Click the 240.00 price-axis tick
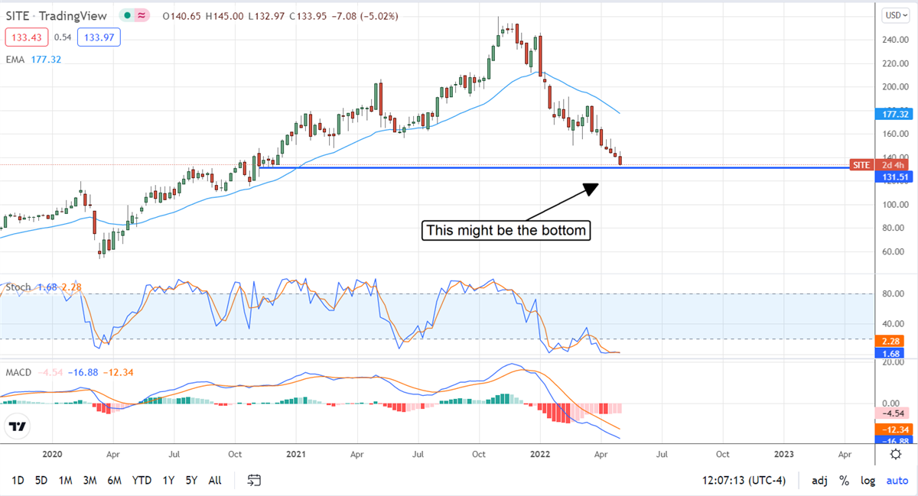Image resolution: width=918 pixels, height=496 pixels. (895, 41)
